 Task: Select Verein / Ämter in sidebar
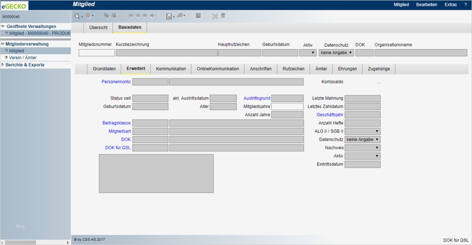tap(23, 58)
